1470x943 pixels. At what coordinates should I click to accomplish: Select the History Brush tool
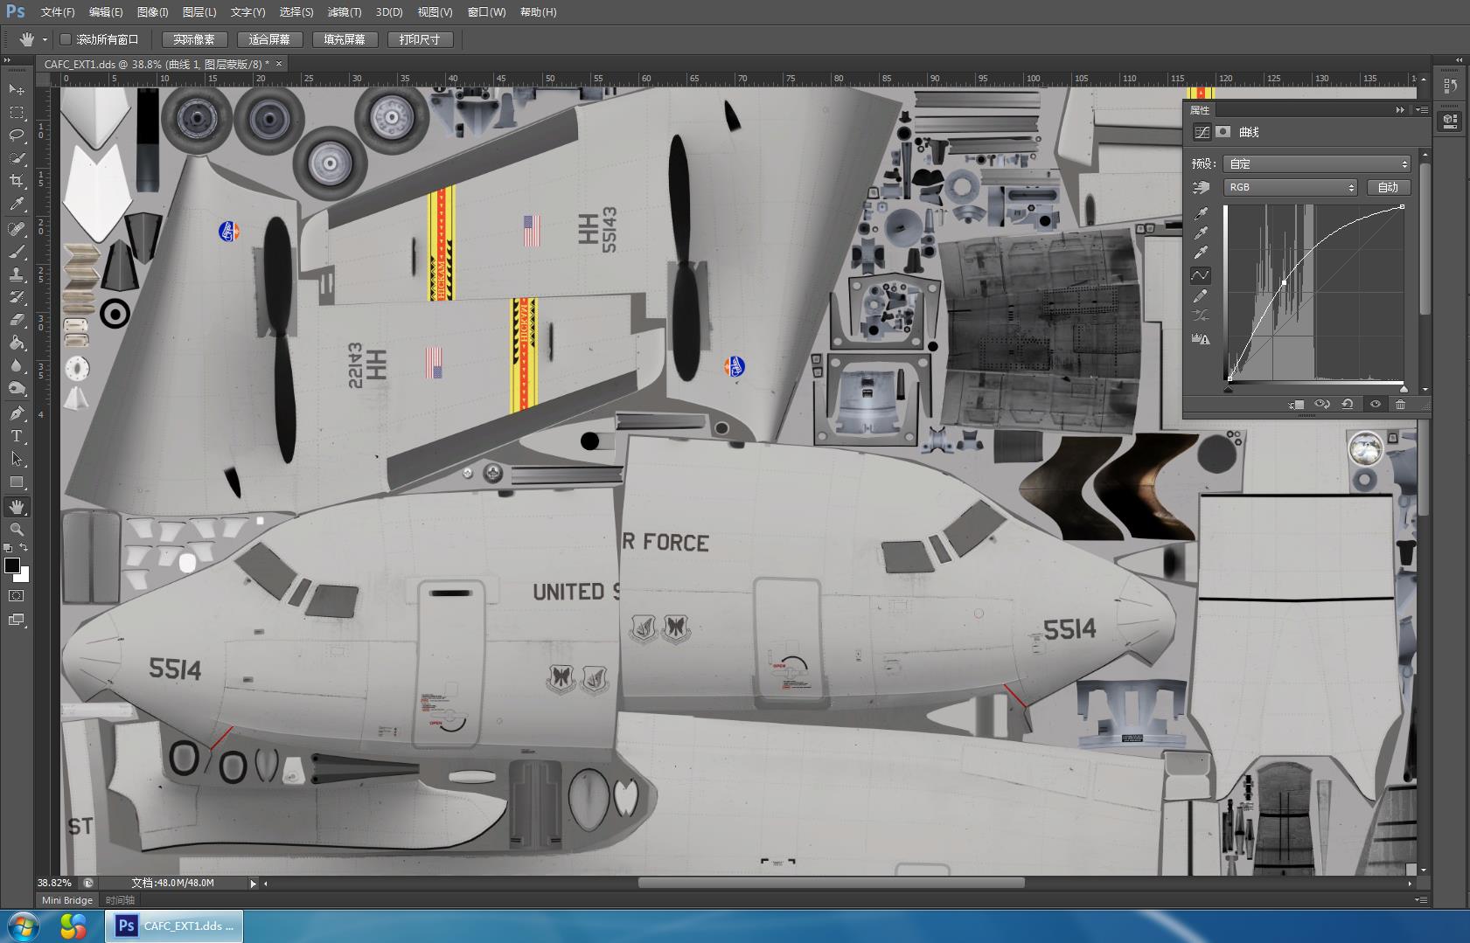click(17, 297)
